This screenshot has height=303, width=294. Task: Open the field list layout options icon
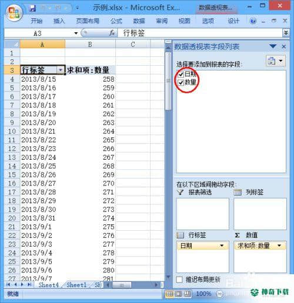point(275,61)
